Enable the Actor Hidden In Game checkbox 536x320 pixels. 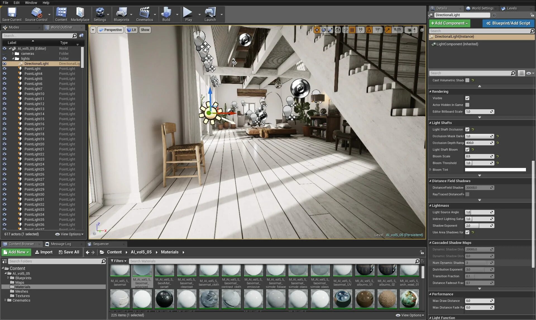point(467,105)
